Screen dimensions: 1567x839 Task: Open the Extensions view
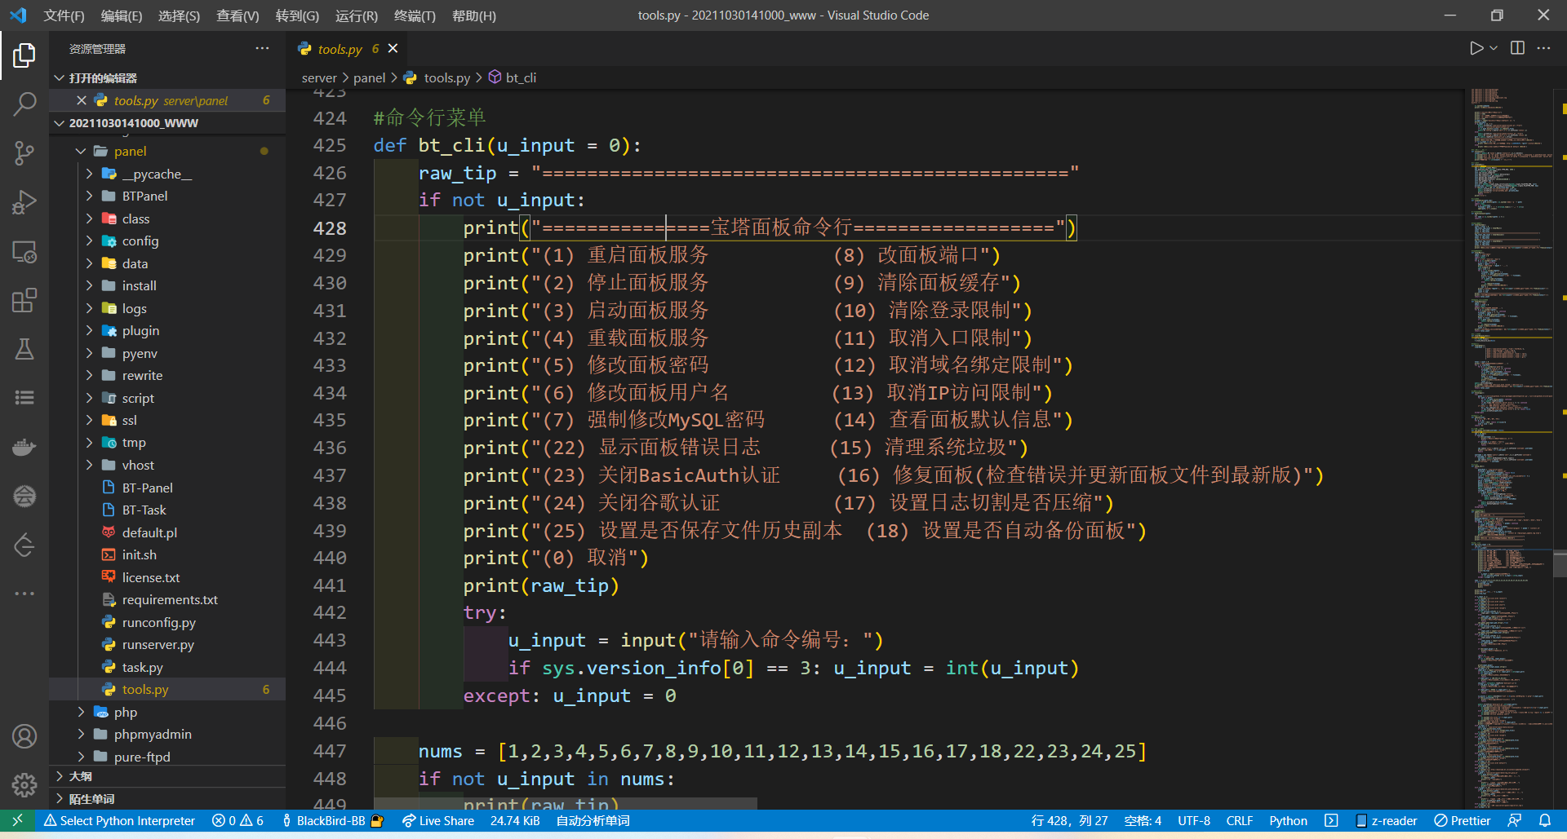tap(24, 300)
